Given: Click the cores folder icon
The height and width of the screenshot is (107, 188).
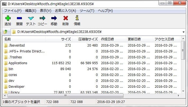Looking at the screenshot, I should coord(6,75).
